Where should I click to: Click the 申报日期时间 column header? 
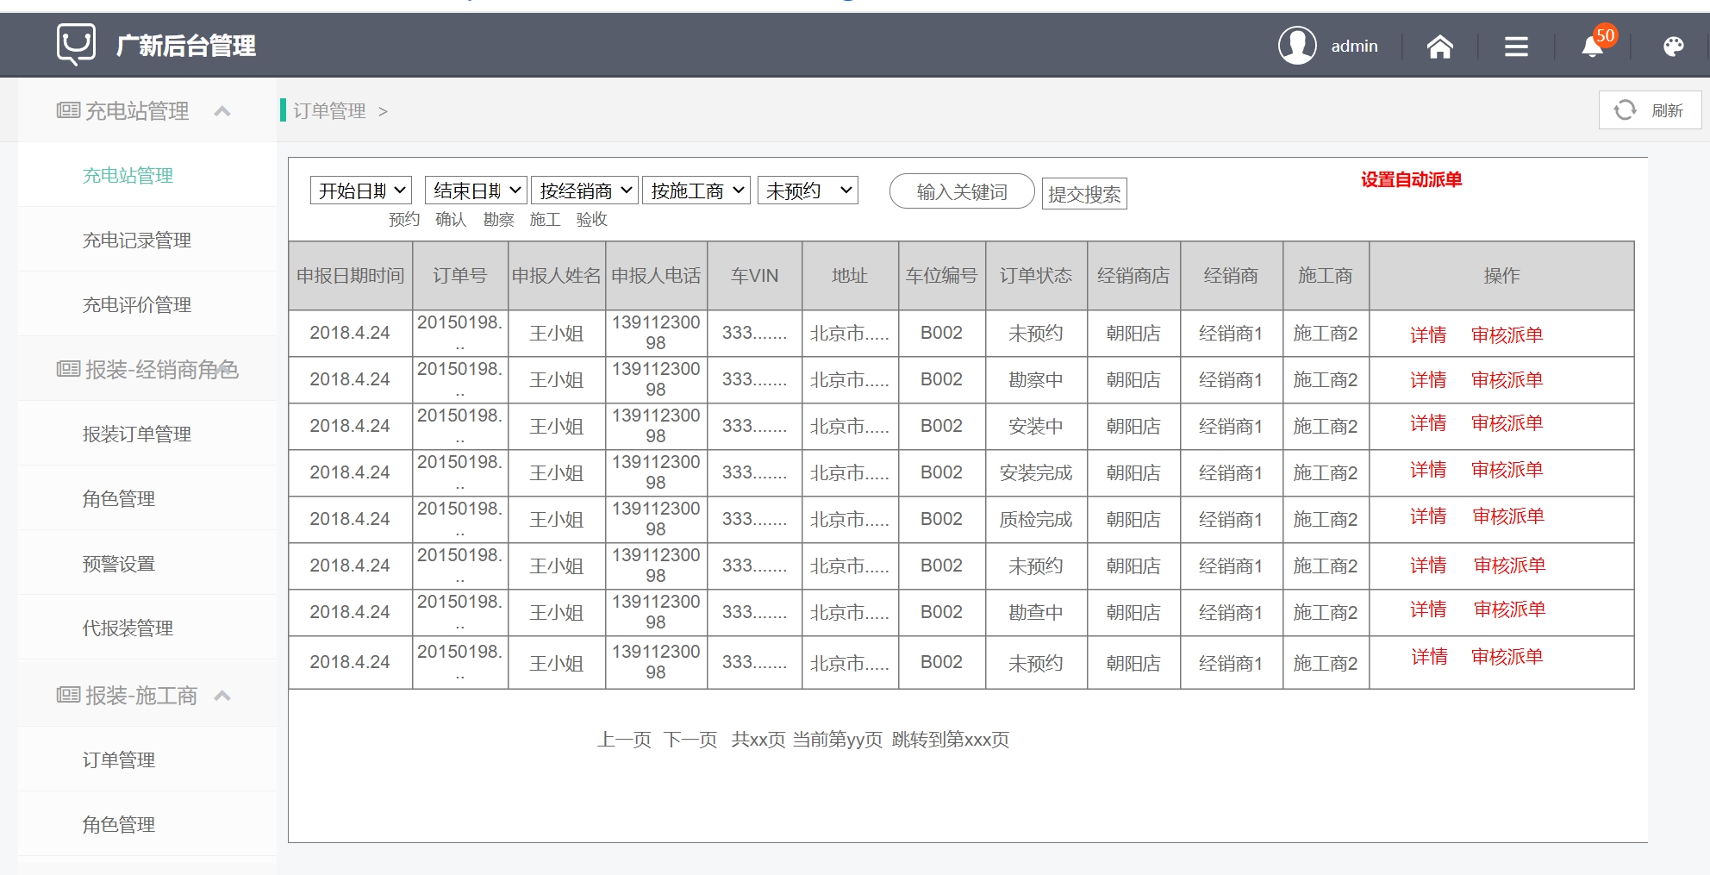pos(351,275)
